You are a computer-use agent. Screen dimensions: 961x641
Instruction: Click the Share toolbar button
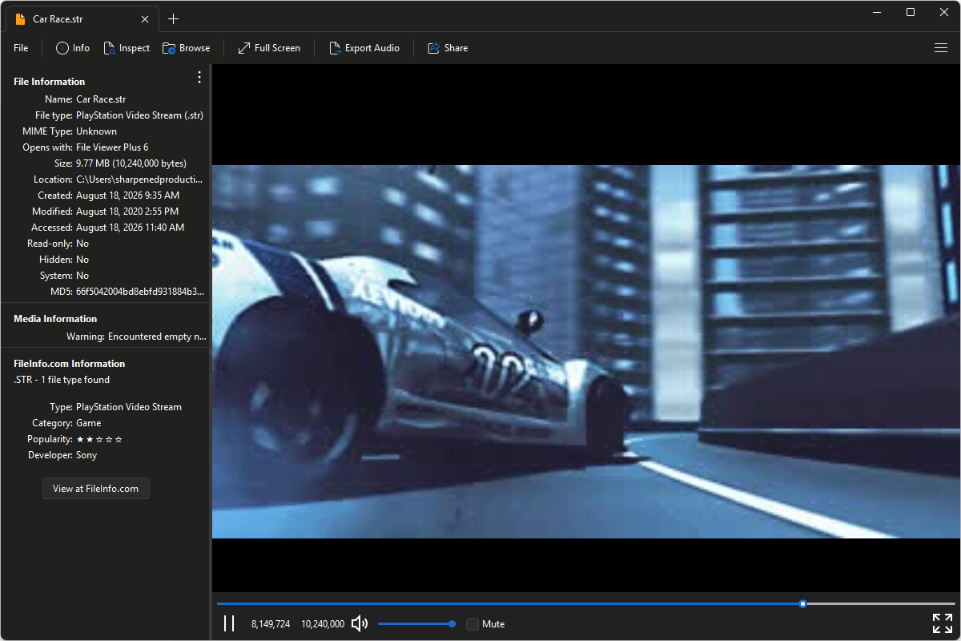pyautogui.click(x=448, y=48)
